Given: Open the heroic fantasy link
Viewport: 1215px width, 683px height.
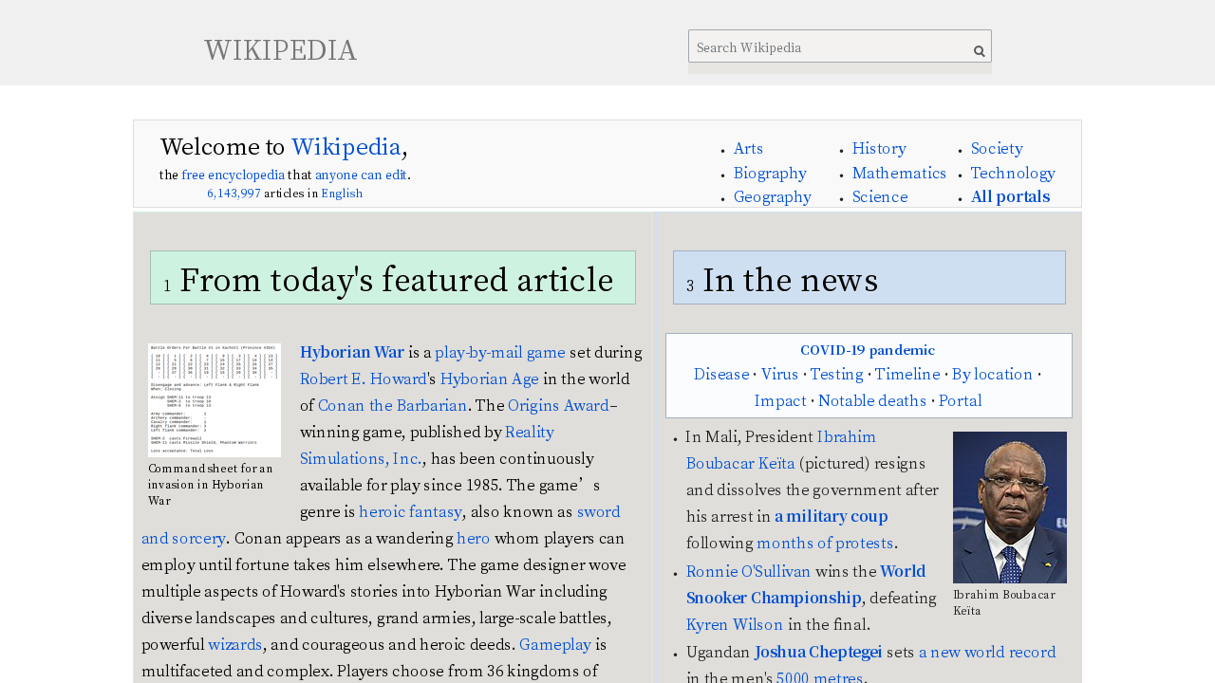Looking at the screenshot, I should point(410,512).
